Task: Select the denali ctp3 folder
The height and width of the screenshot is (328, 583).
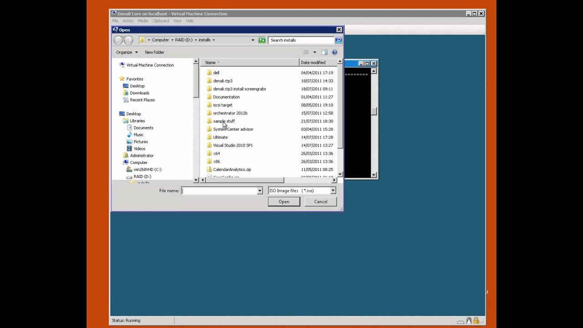Action: pos(222,81)
